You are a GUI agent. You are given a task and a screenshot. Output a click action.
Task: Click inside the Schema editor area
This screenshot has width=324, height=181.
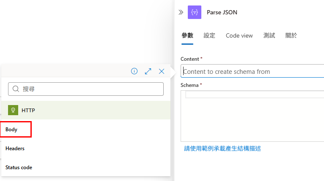point(252,116)
